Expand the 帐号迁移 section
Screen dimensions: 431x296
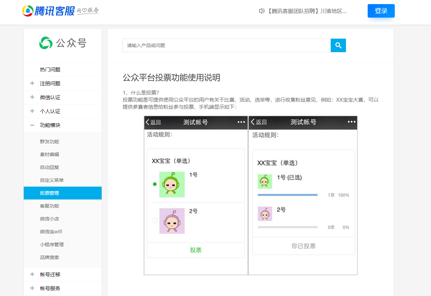[x=33, y=274]
